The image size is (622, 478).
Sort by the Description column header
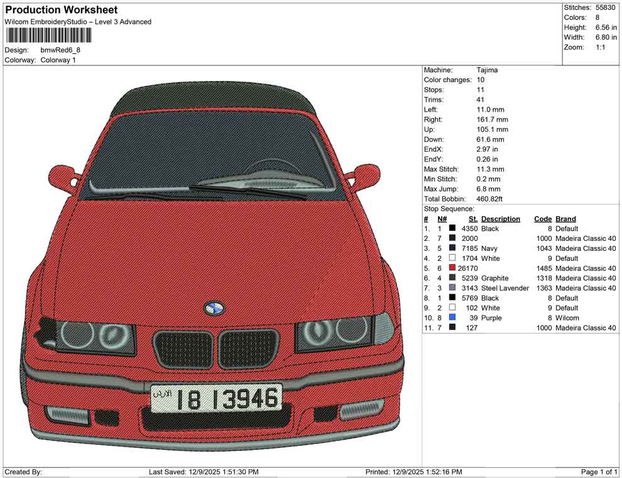click(501, 218)
